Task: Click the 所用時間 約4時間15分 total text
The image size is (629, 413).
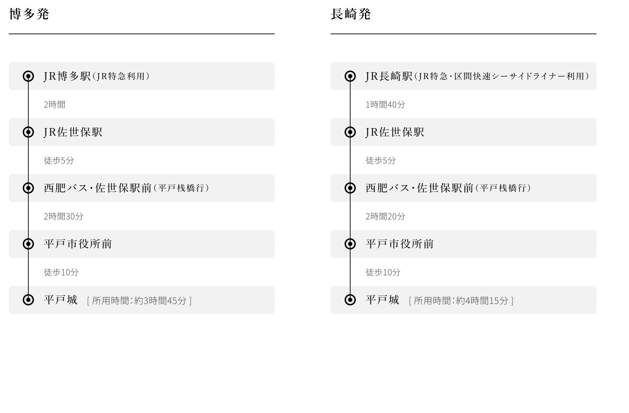Action: (x=461, y=300)
